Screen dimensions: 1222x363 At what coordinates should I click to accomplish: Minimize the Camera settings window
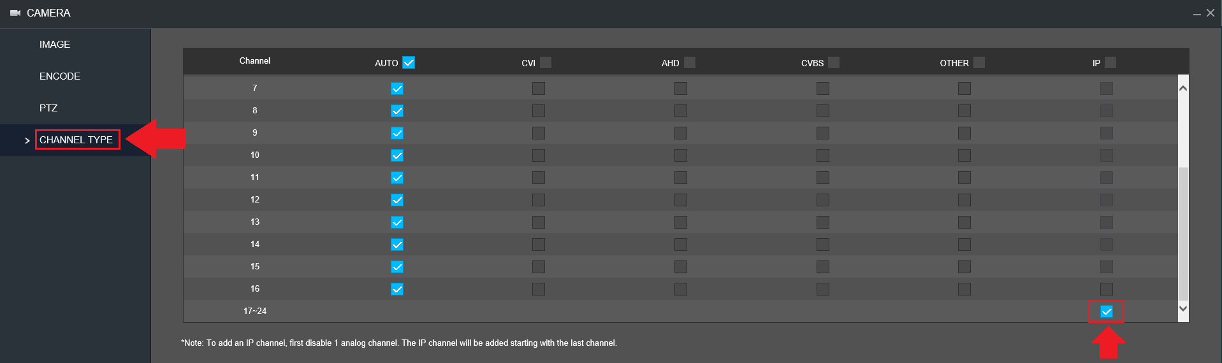click(x=1197, y=13)
